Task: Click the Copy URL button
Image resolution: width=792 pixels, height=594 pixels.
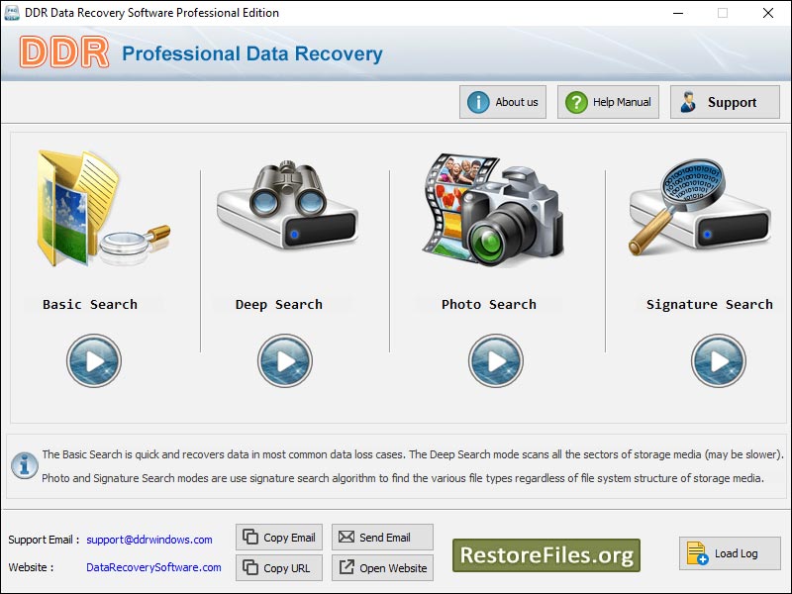Action: pos(278,567)
